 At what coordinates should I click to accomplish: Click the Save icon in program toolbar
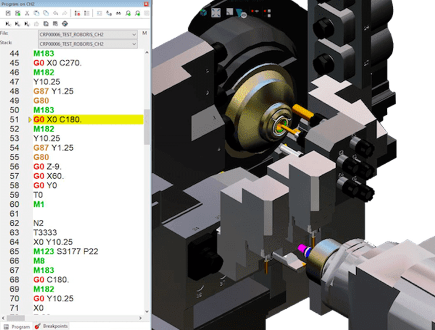tap(8, 13)
